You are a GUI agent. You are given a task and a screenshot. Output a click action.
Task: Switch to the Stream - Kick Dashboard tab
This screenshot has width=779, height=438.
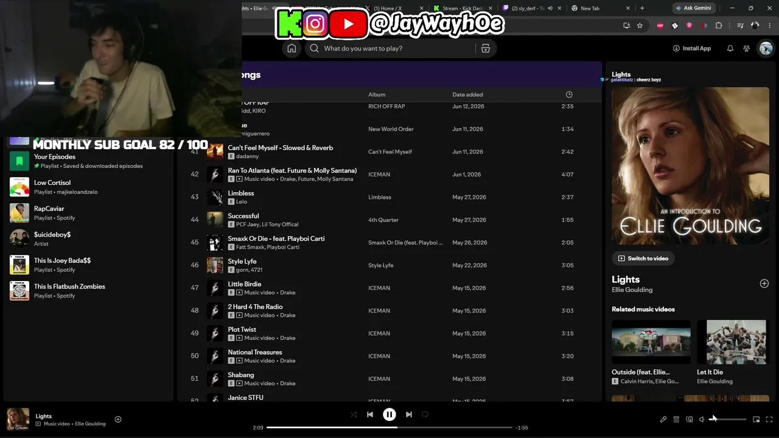463,9
